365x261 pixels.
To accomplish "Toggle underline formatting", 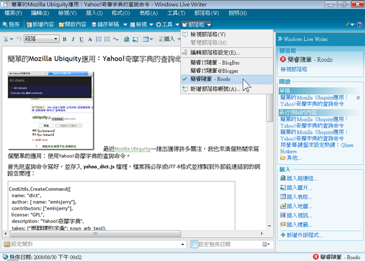I will 81,39.
